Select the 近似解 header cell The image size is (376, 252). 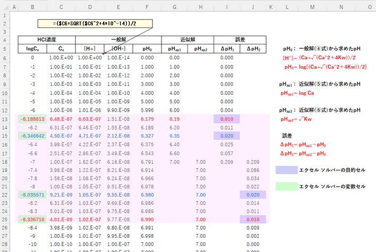pos(187,40)
